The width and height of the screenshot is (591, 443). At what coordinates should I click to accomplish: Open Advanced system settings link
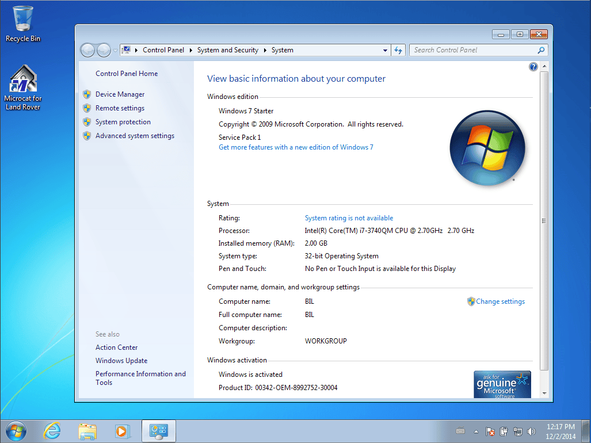(x=135, y=136)
